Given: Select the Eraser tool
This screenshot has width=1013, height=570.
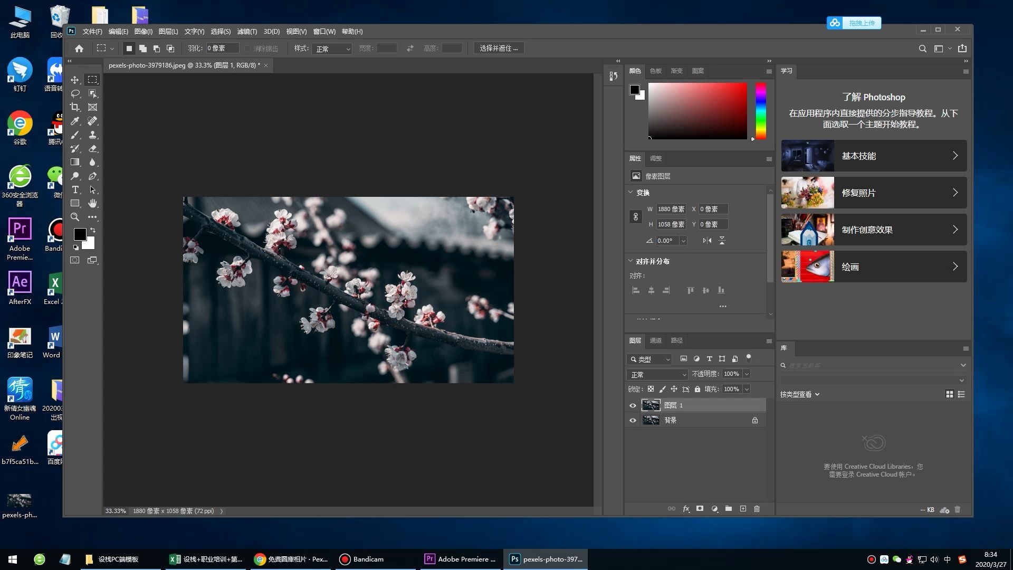Looking at the screenshot, I should coord(93,148).
